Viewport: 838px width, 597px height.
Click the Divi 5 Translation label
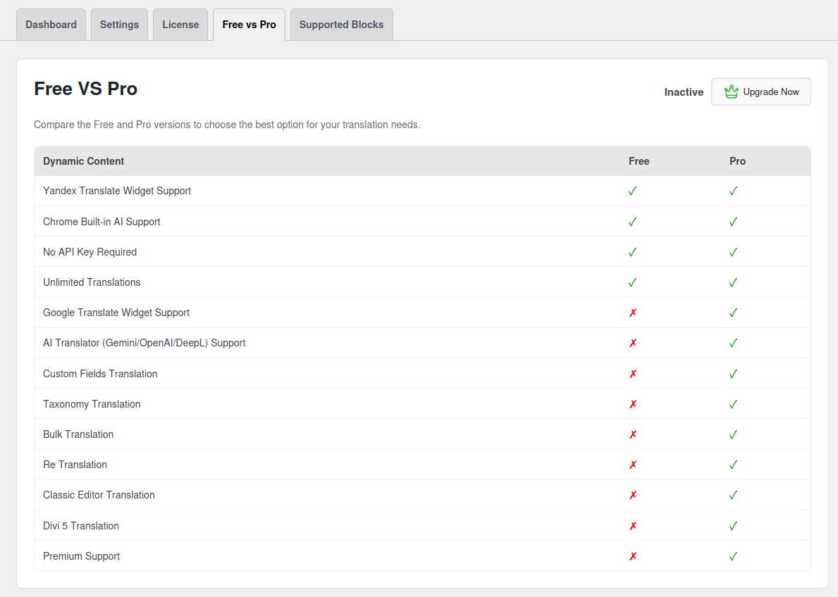pyautogui.click(x=81, y=526)
